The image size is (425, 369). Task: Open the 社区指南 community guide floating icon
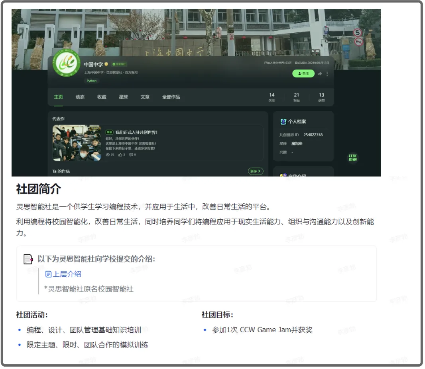point(352,158)
